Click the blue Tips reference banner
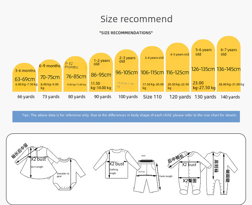Screen dimensions: 252x205 (126, 115)
